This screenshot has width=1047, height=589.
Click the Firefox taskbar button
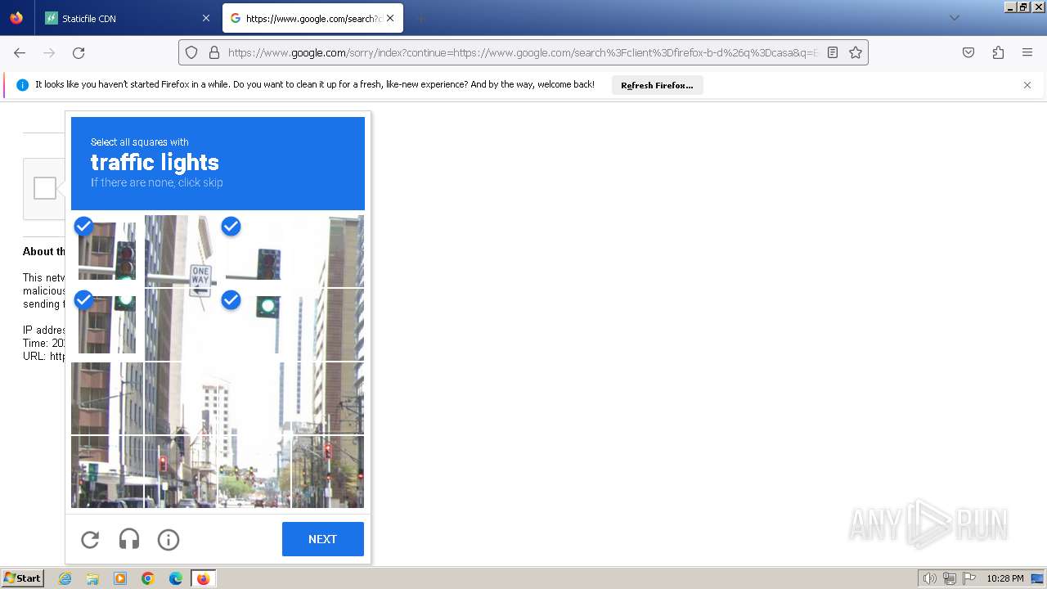click(x=204, y=578)
